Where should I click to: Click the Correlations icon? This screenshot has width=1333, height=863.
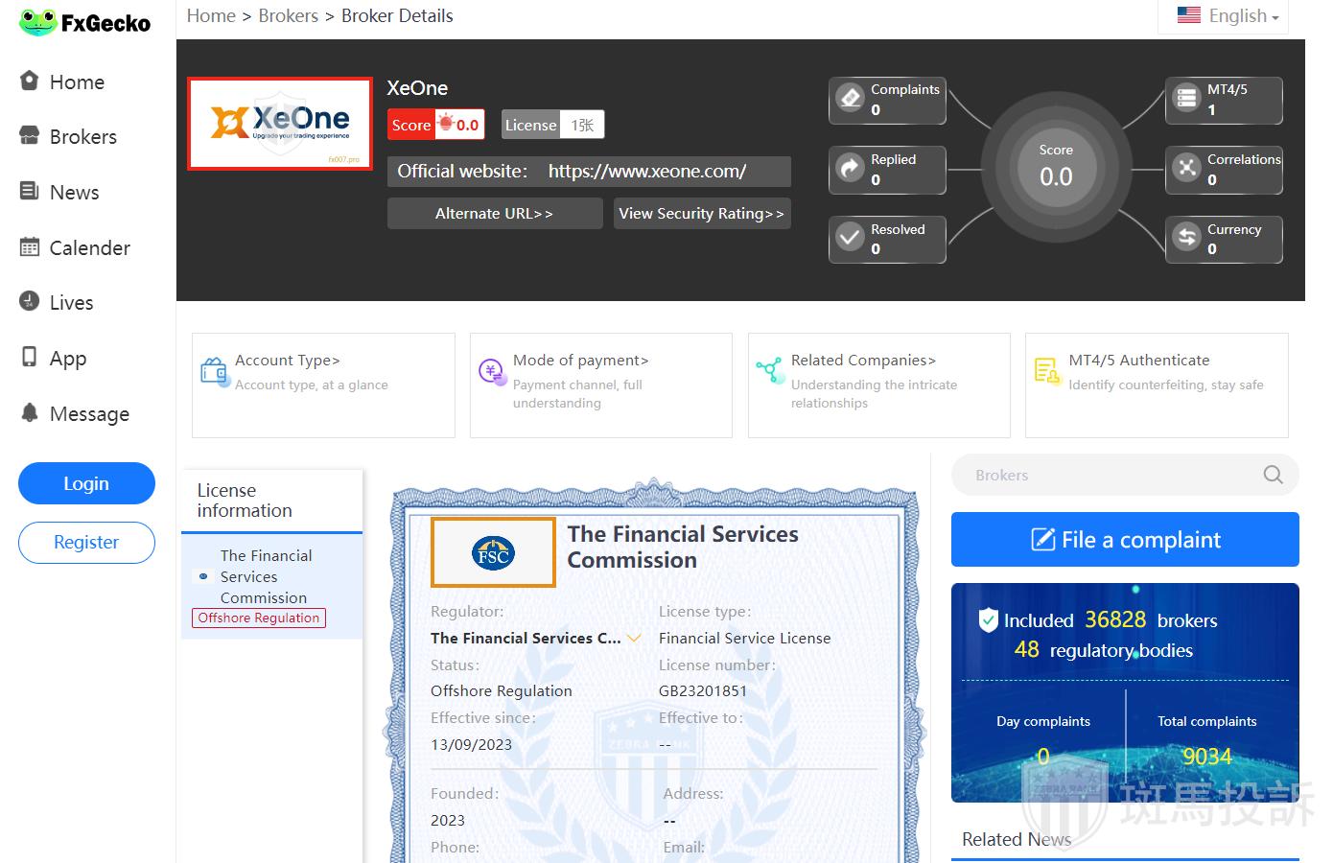[x=1186, y=168]
